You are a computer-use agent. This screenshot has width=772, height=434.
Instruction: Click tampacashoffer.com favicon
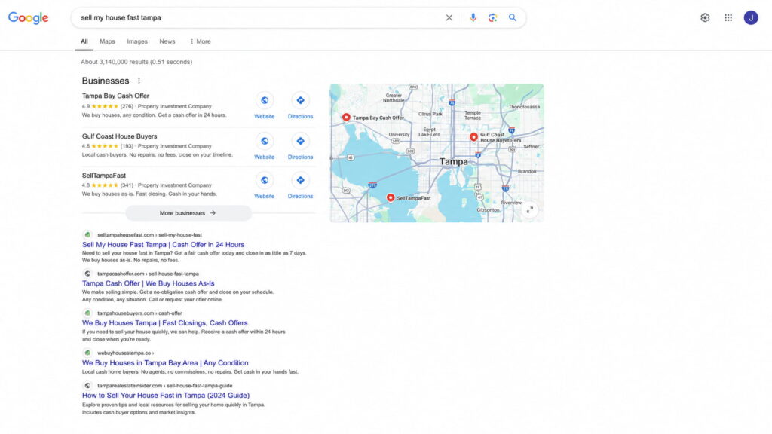coord(87,274)
